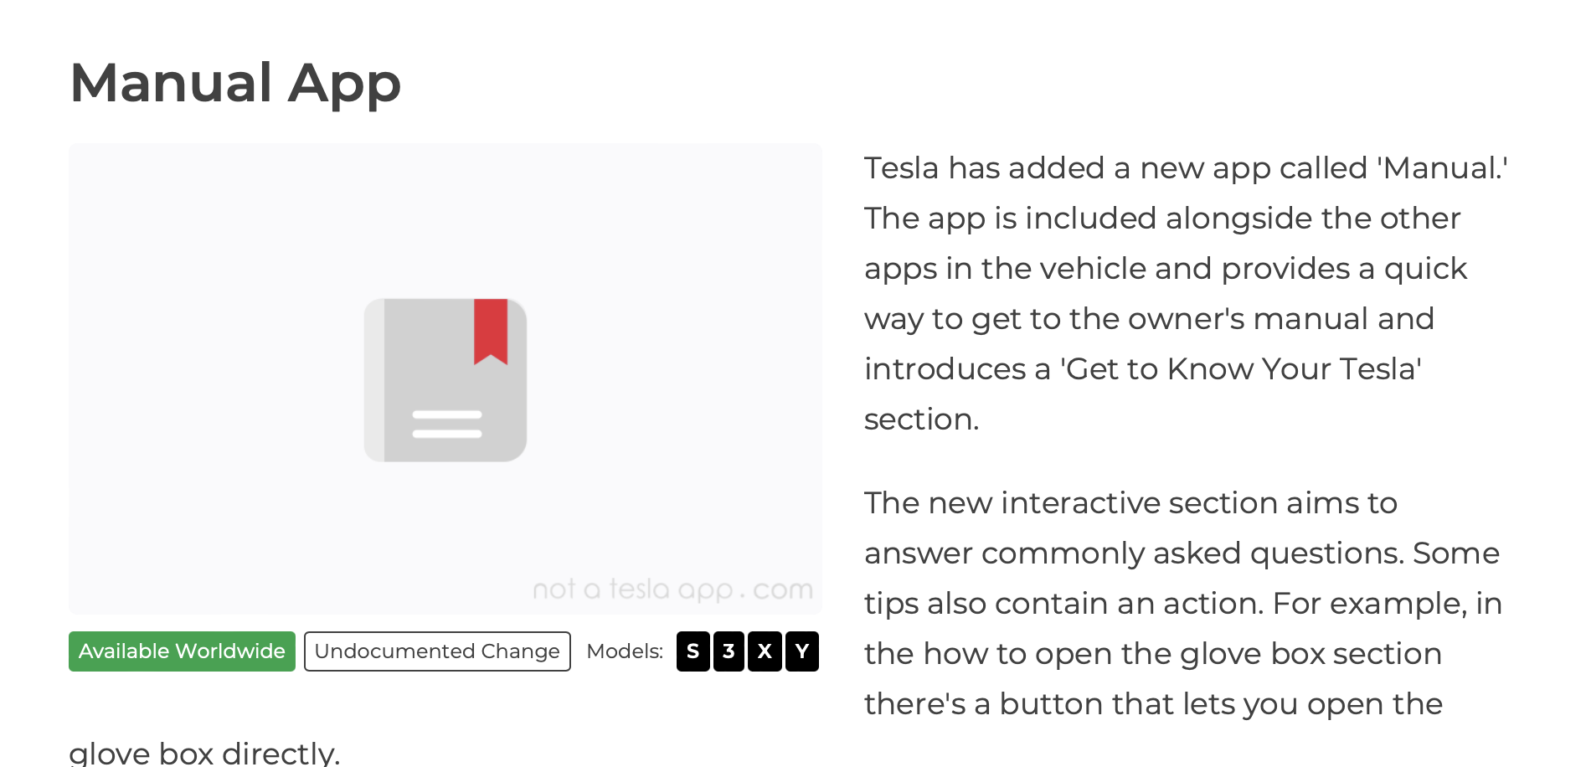Click the red bookmark ribbon on book
Viewport: 1586px width, 767px height.
(491, 332)
